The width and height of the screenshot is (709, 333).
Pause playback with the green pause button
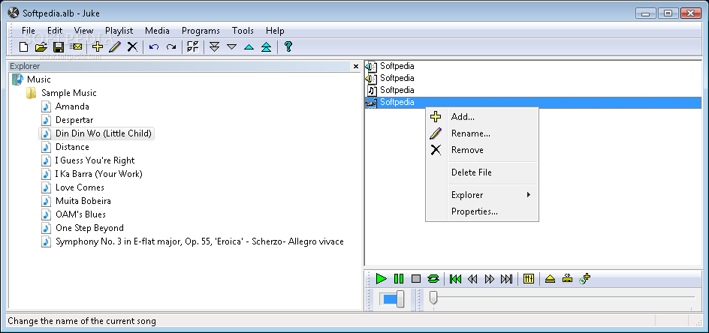(398, 279)
